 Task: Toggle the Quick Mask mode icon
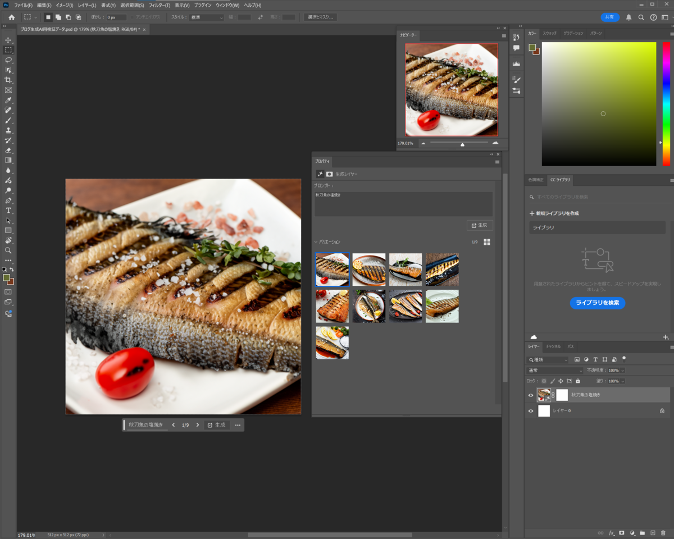[x=8, y=292]
